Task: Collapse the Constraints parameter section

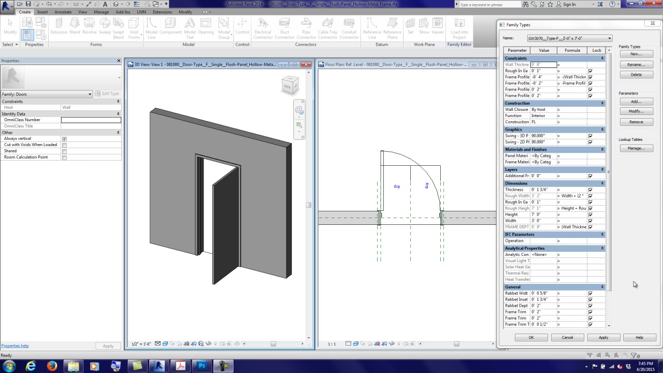Action: (x=602, y=58)
